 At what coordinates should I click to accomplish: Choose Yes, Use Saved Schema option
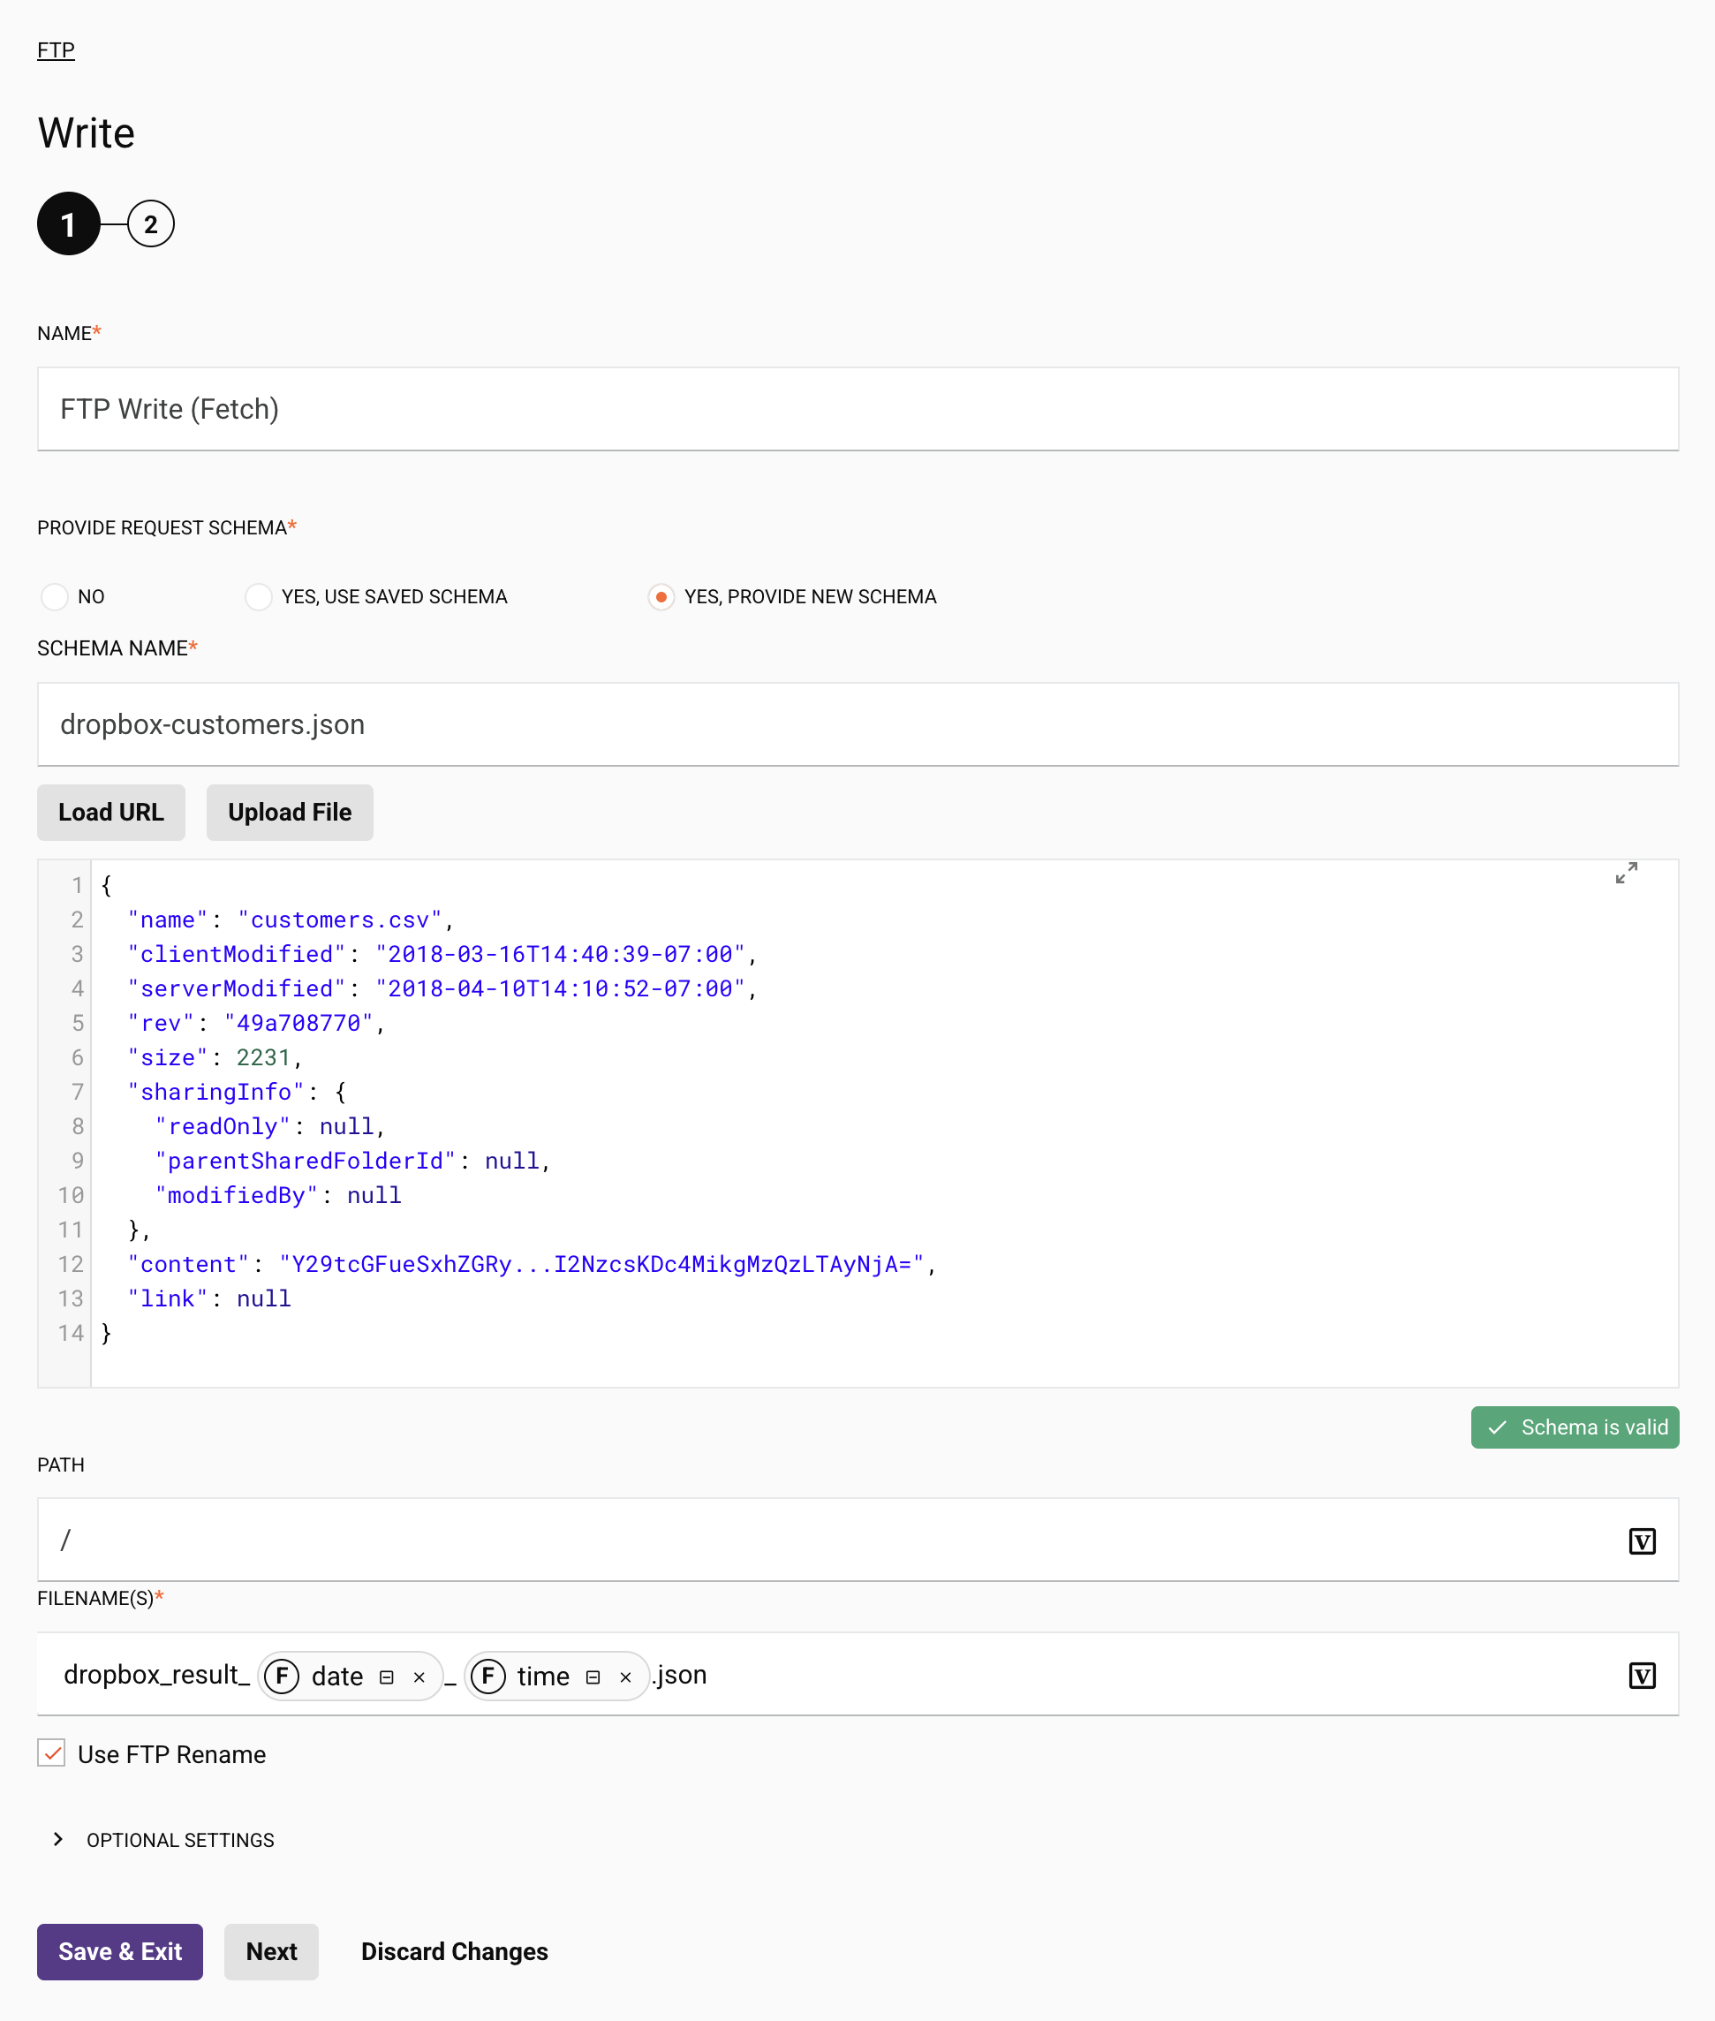tap(259, 596)
